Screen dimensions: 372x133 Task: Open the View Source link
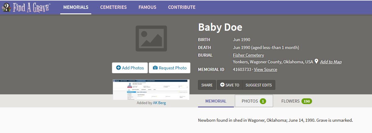(265, 69)
